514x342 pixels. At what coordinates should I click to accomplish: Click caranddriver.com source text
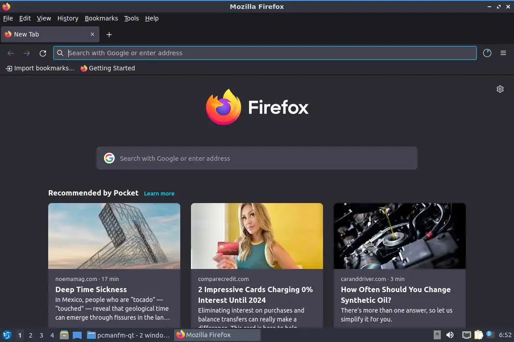[363, 279]
